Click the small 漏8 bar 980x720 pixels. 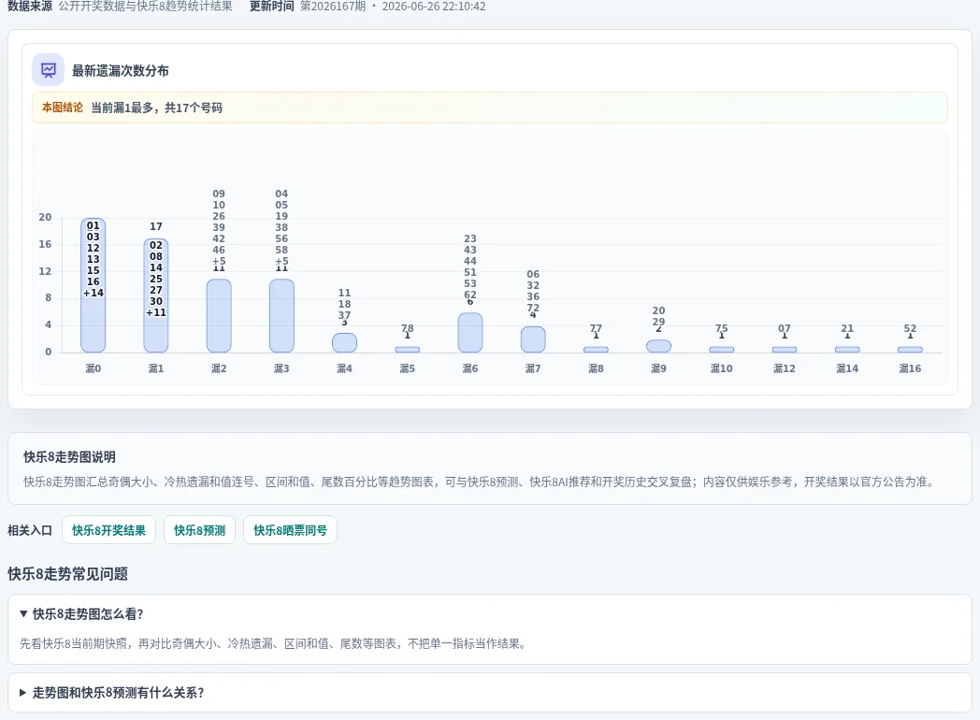pos(596,350)
